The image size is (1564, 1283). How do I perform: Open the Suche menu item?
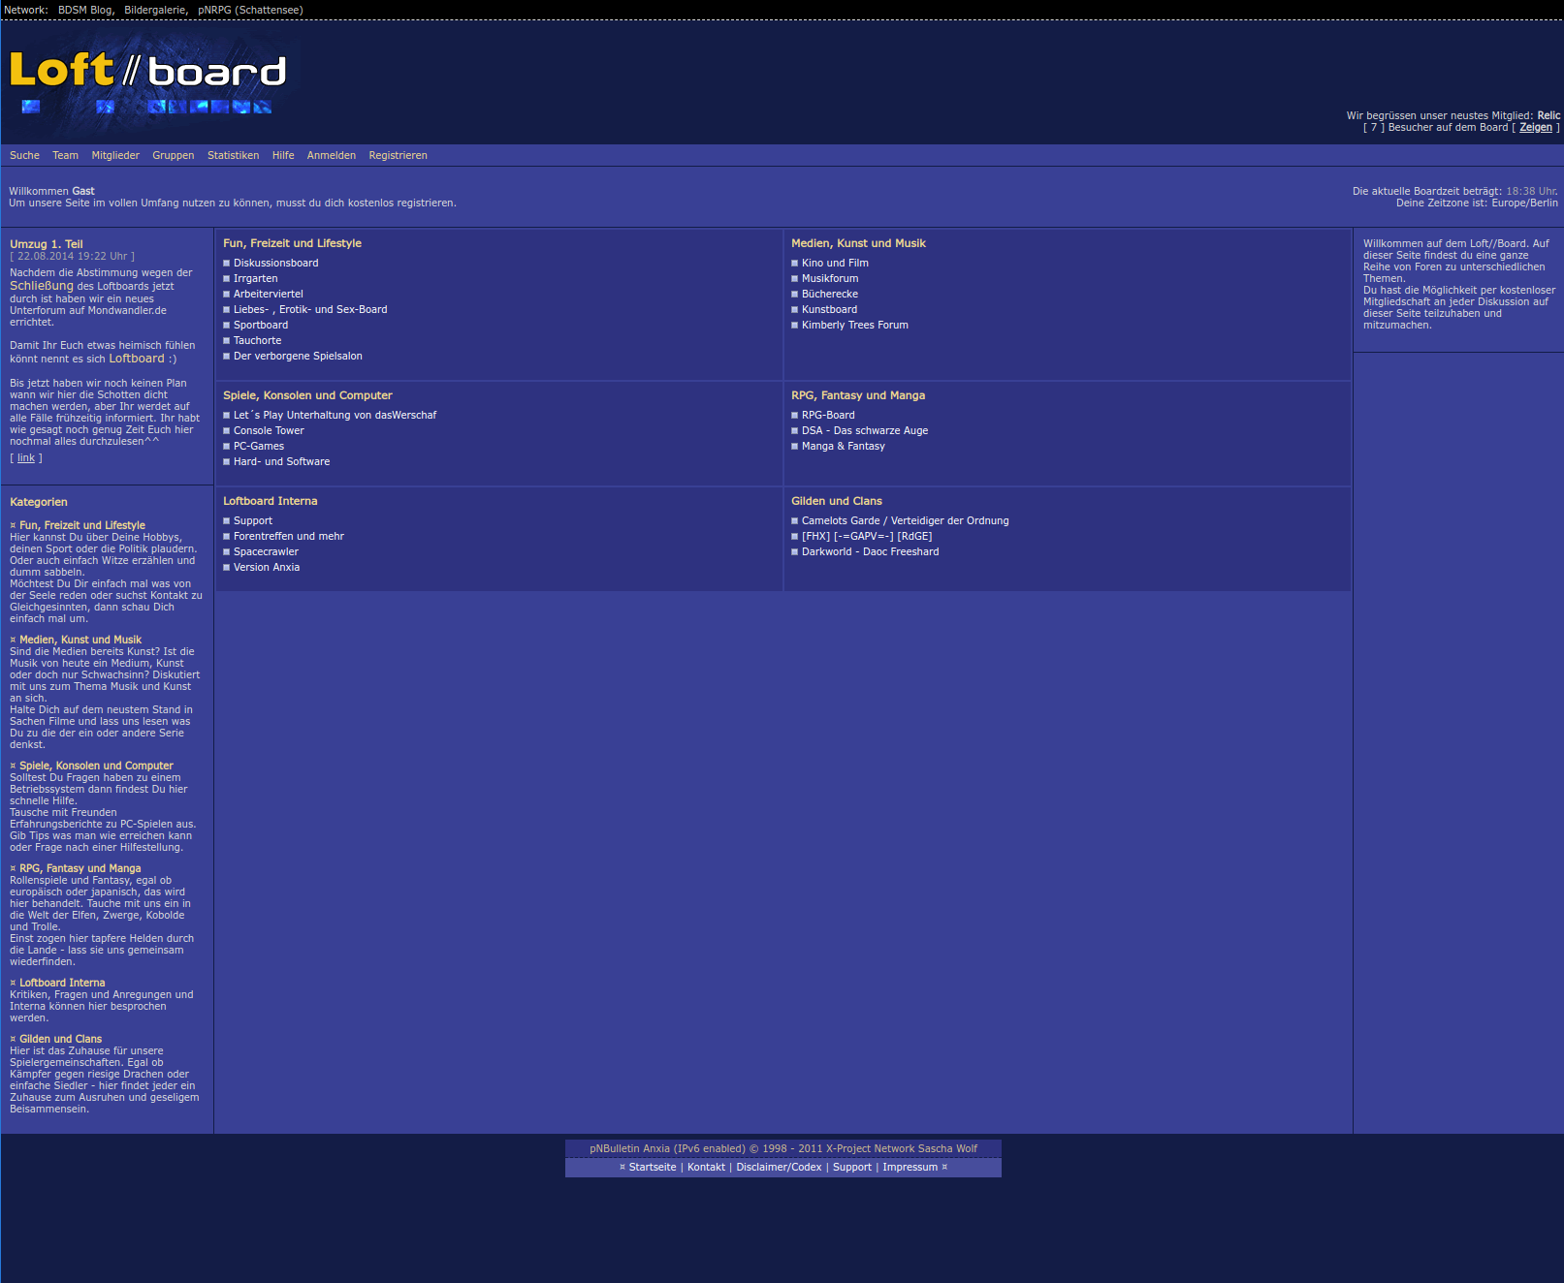tap(24, 155)
